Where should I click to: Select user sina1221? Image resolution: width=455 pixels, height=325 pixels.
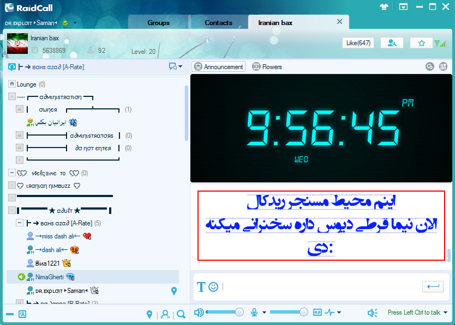(49, 263)
